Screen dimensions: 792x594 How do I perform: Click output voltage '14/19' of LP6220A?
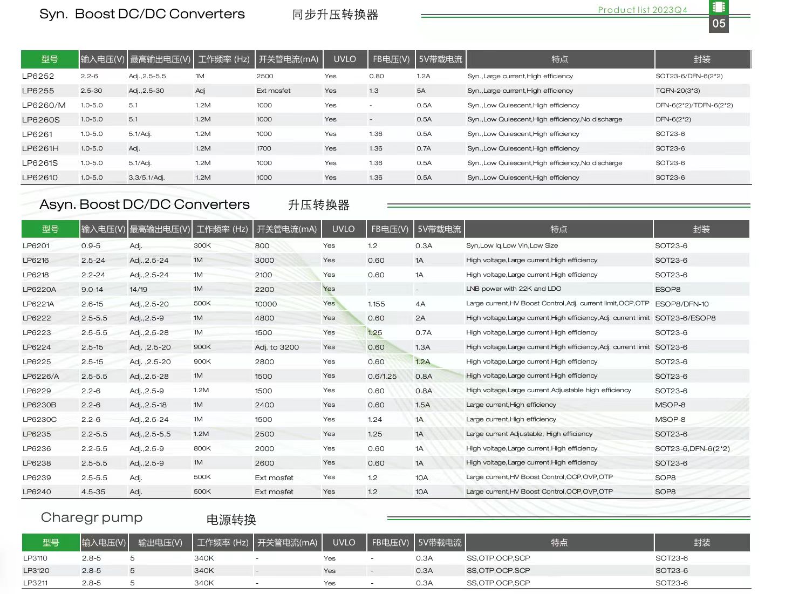tap(138, 289)
